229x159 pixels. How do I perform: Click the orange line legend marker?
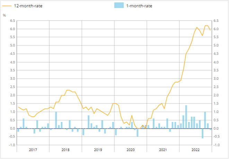coord(7,6)
